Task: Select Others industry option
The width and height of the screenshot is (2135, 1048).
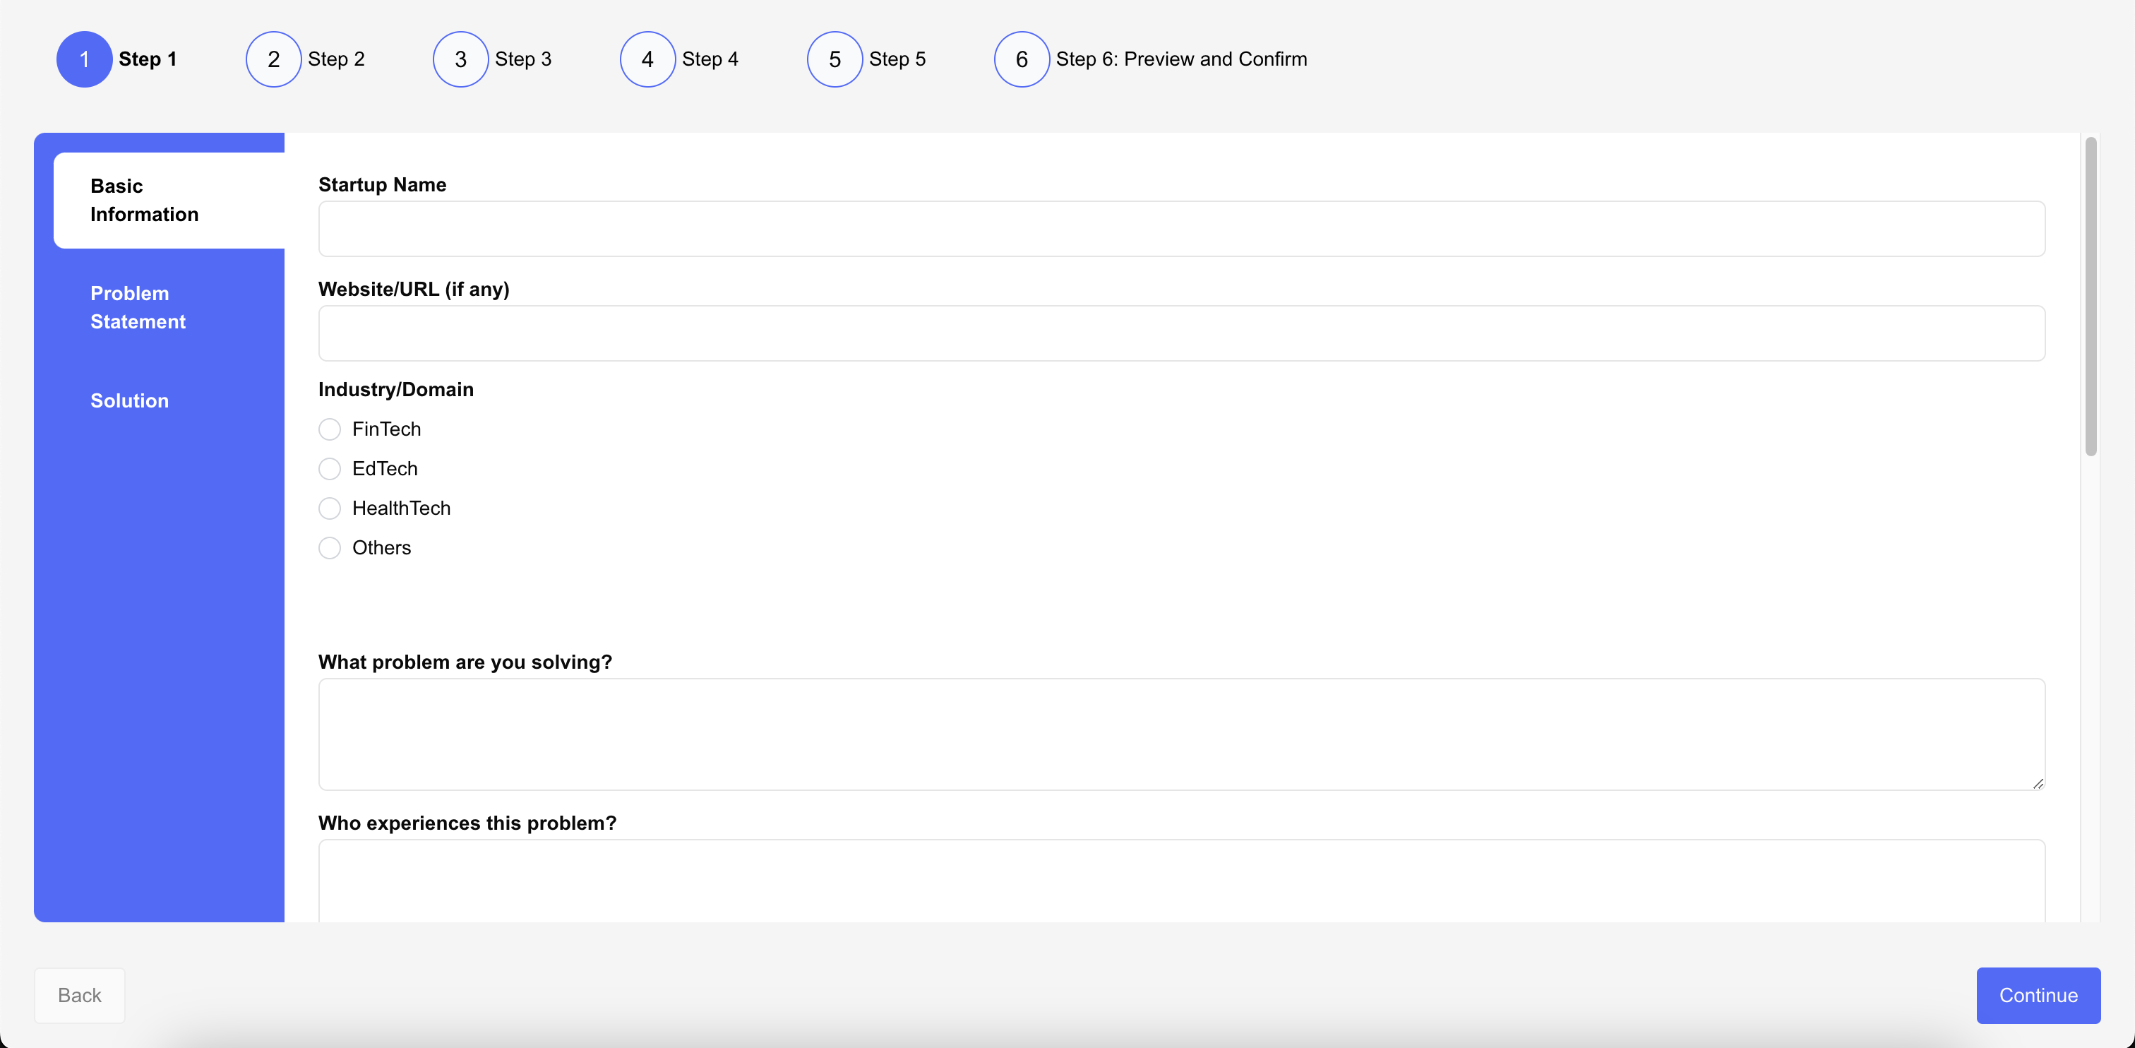Action: pyautogui.click(x=330, y=548)
